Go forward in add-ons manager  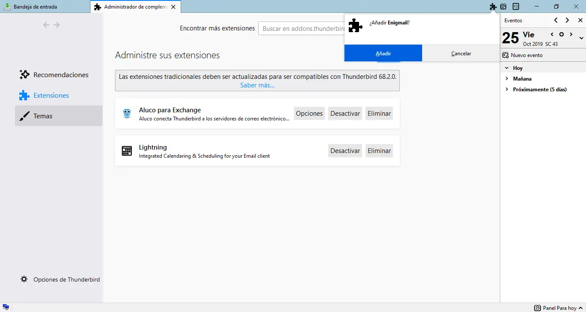coord(57,25)
